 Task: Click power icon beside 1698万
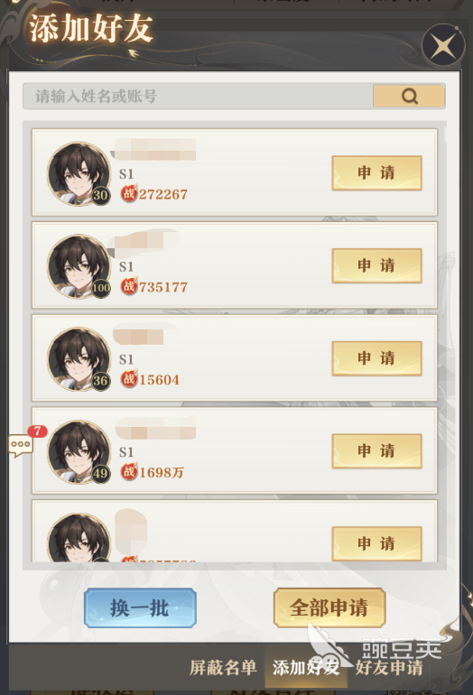click(x=129, y=471)
